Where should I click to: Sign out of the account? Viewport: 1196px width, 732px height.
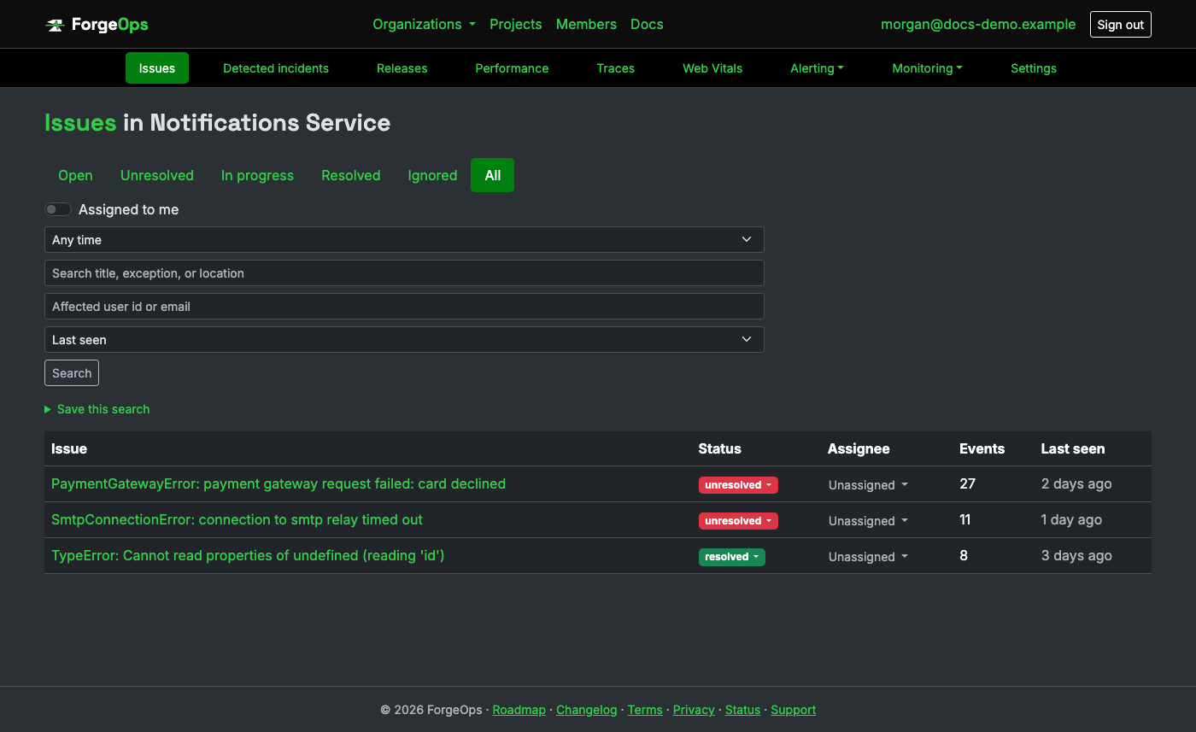coord(1121,25)
